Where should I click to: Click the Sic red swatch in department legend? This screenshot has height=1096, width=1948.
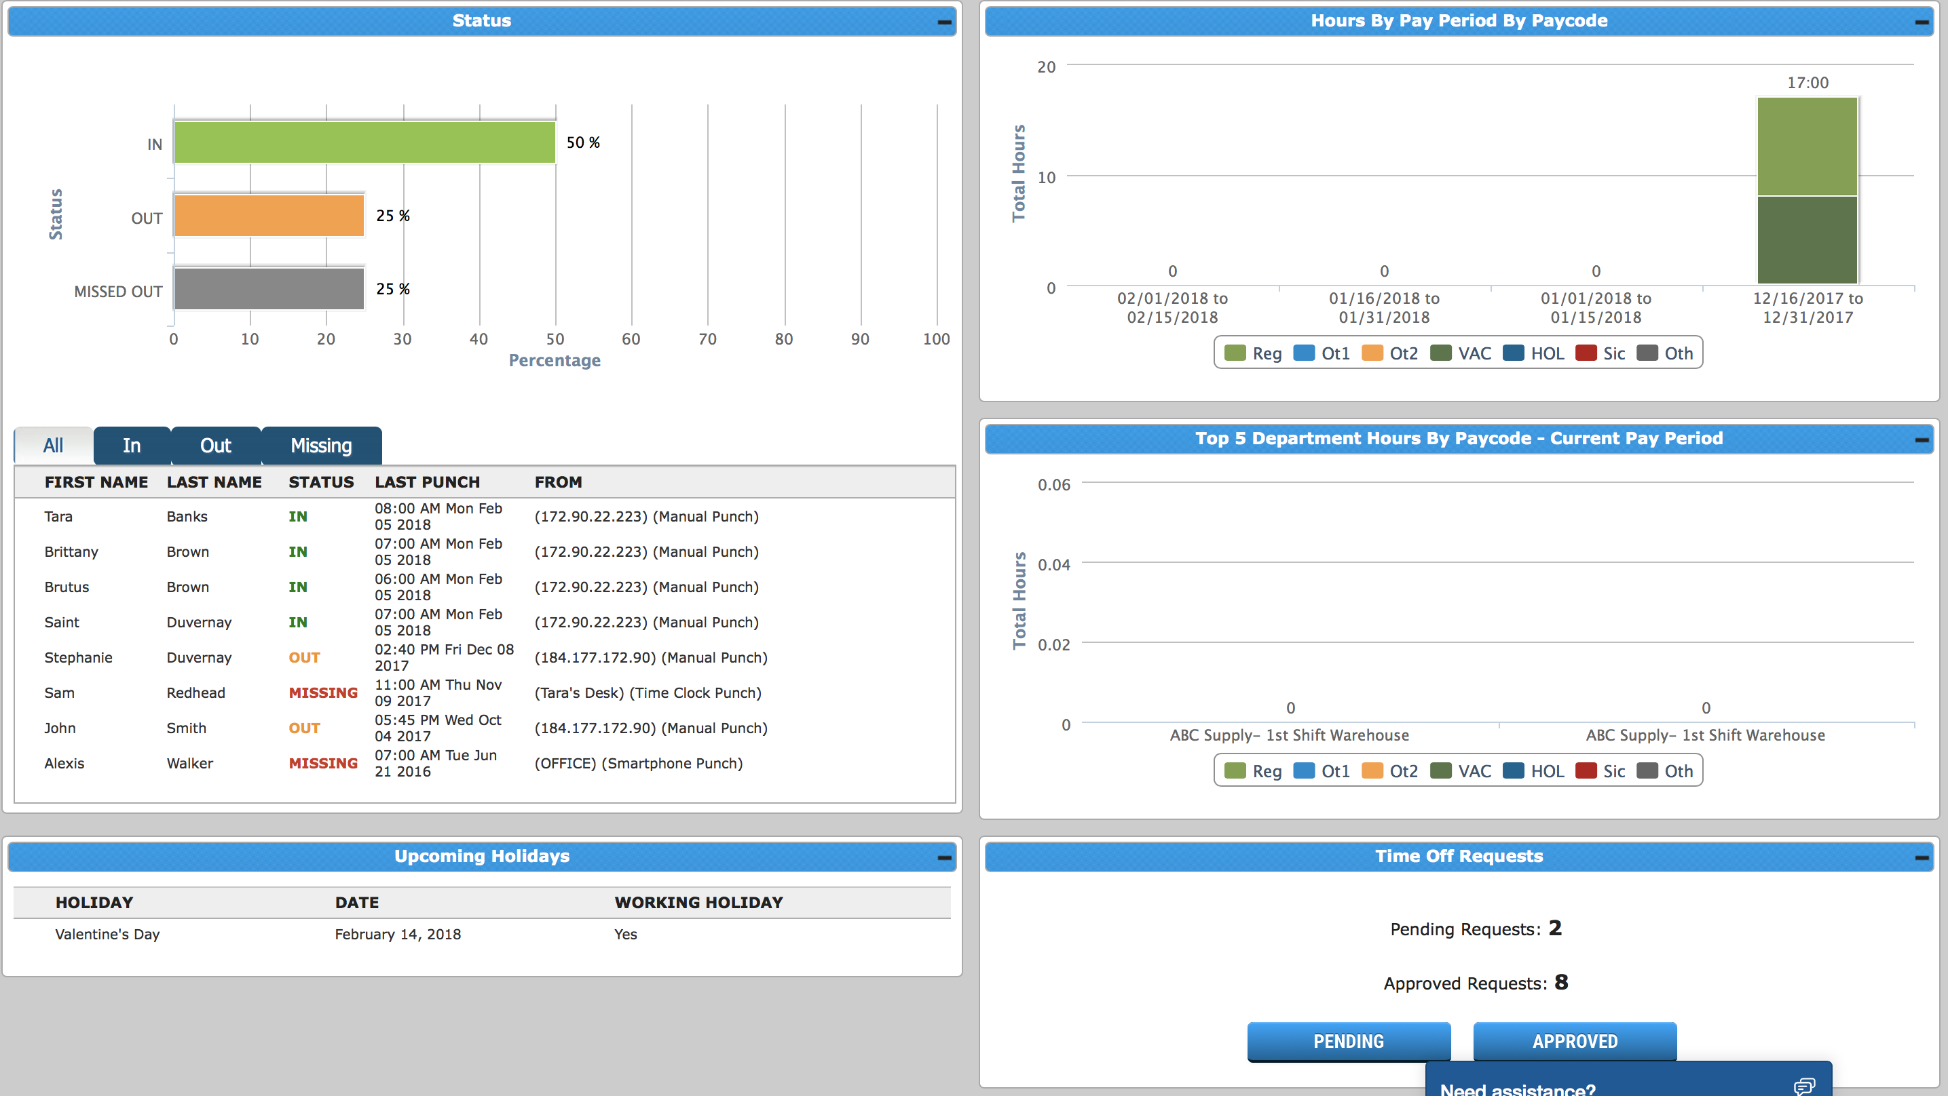[x=1586, y=771]
